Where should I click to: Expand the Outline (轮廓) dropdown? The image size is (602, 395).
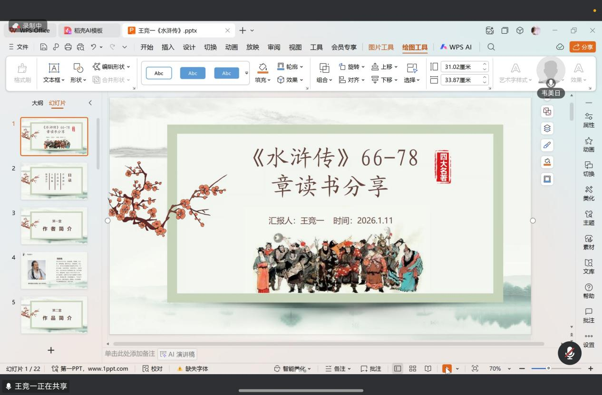pyautogui.click(x=291, y=67)
